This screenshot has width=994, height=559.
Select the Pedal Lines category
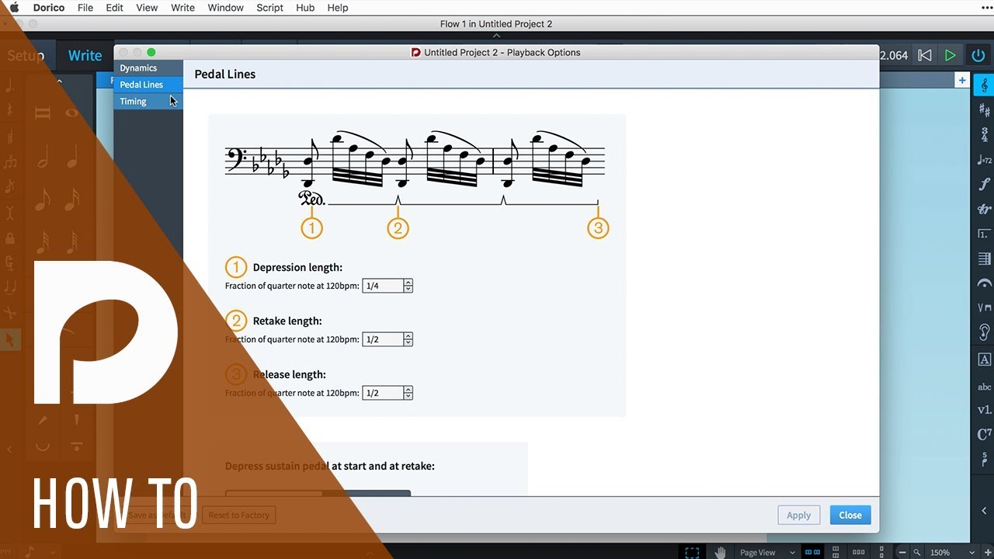tap(148, 85)
